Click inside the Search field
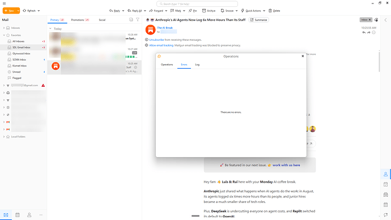The width and height of the screenshot is (391, 220). (x=197, y=4)
